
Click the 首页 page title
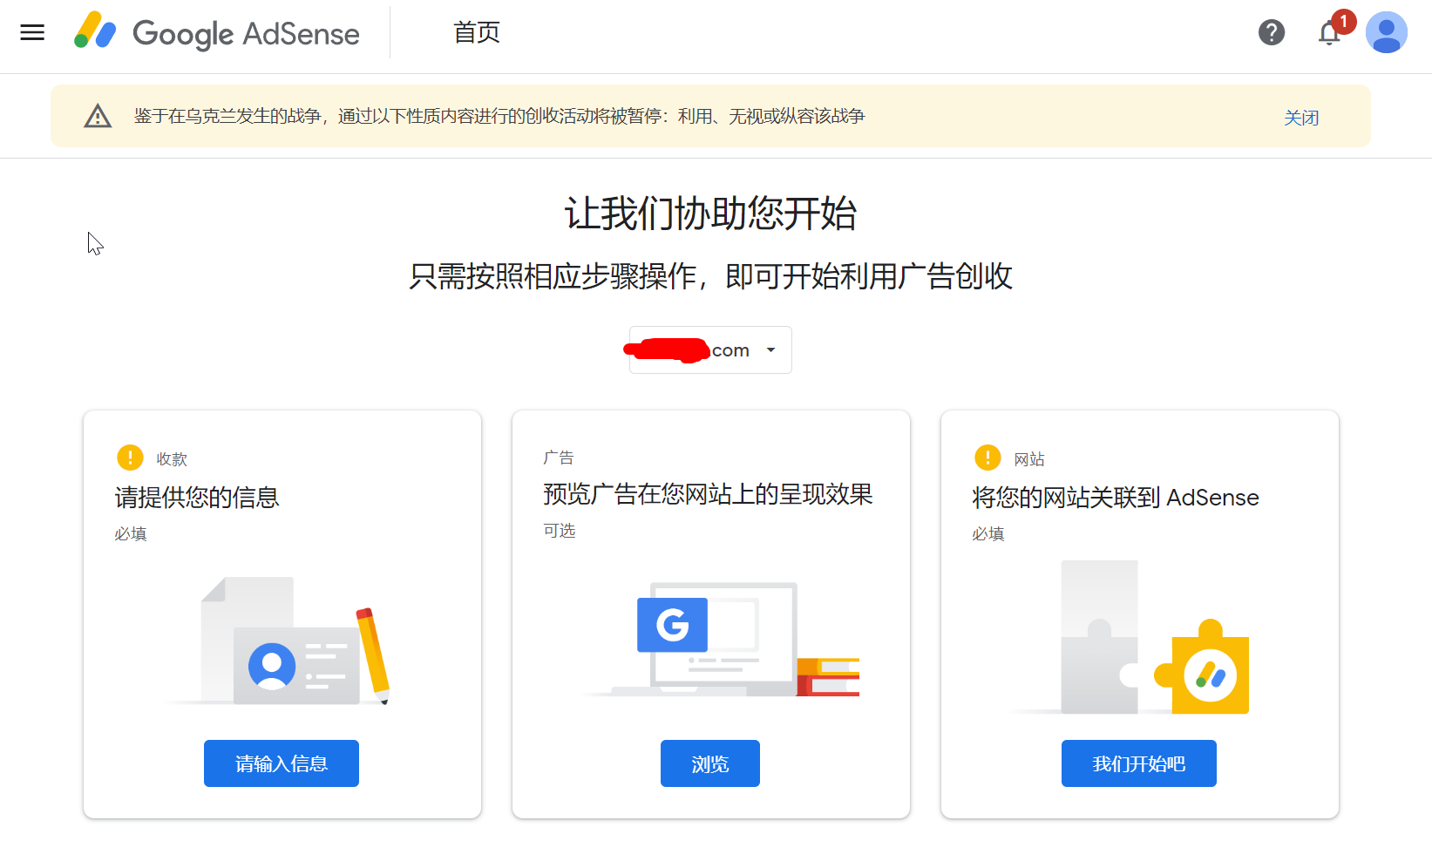(x=477, y=33)
